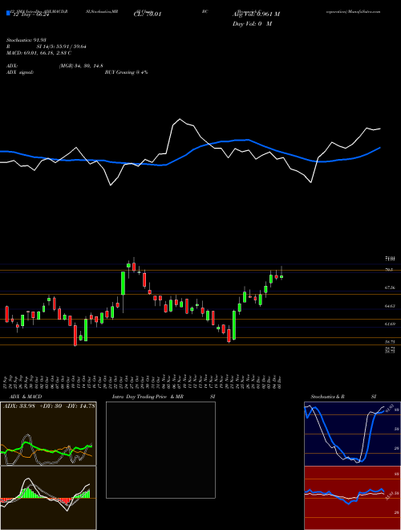
Task: Click the blue 12 Day legend square
Action: (x=8, y=14)
